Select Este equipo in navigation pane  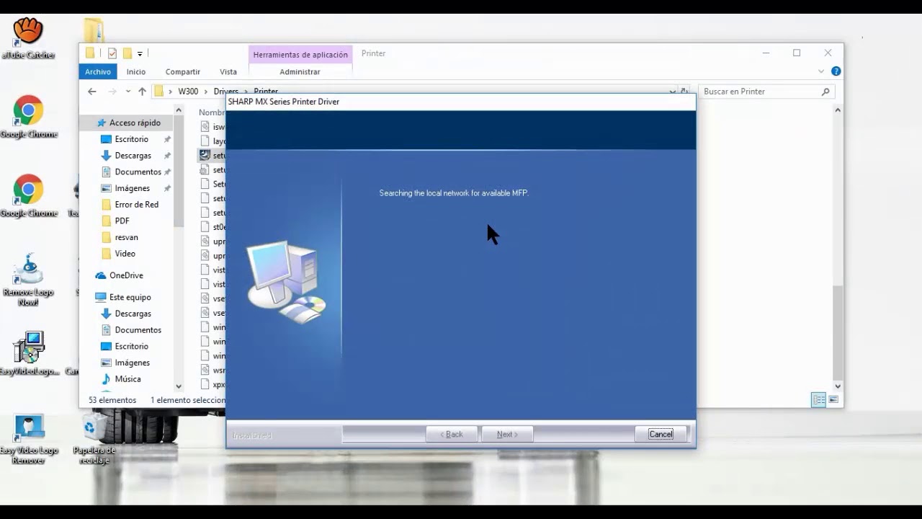(130, 297)
